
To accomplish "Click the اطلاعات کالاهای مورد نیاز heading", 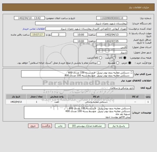I will coord(136,81).
